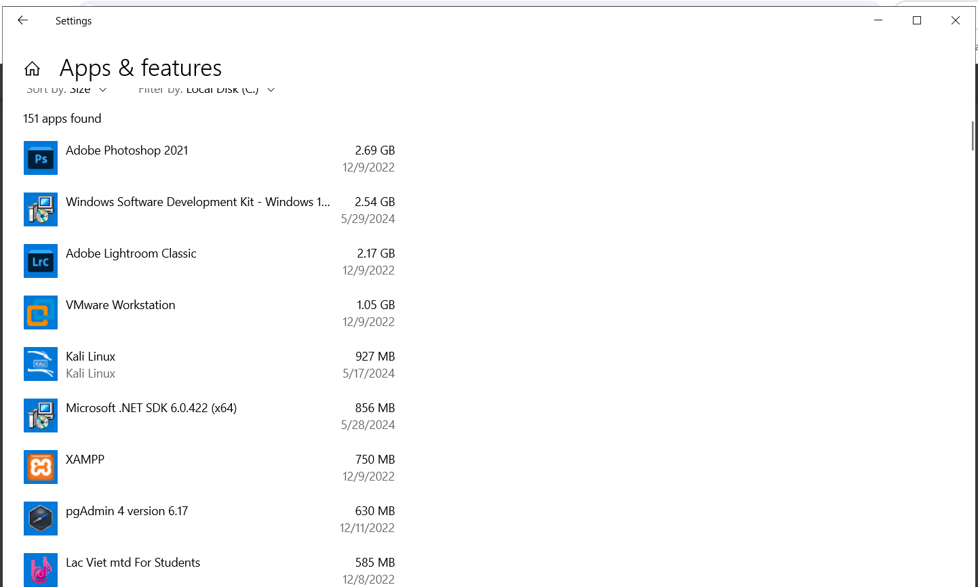Viewport: 978px width, 587px height.
Task: Select Adobe Lightroom Classic app name
Action: pyautogui.click(x=131, y=254)
